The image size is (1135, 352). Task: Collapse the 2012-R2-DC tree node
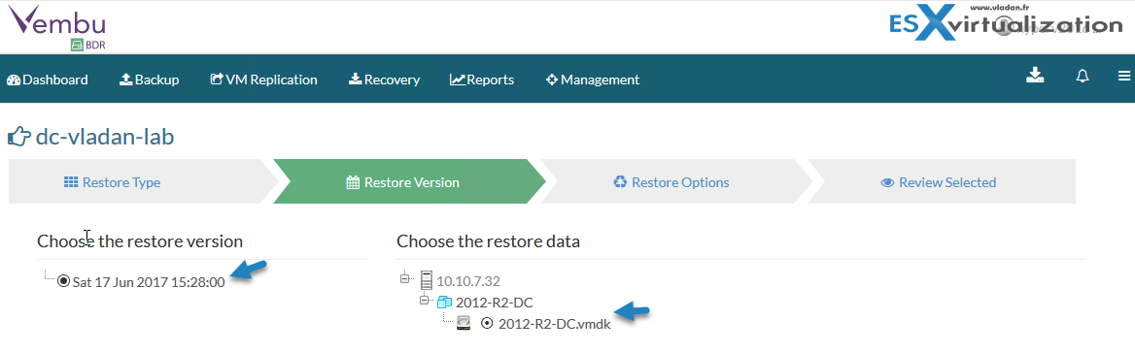coord(425,301)
